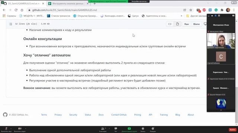Reload the GitHub page
The width and height of the screenshot is (238, 133).
[16, 10]
